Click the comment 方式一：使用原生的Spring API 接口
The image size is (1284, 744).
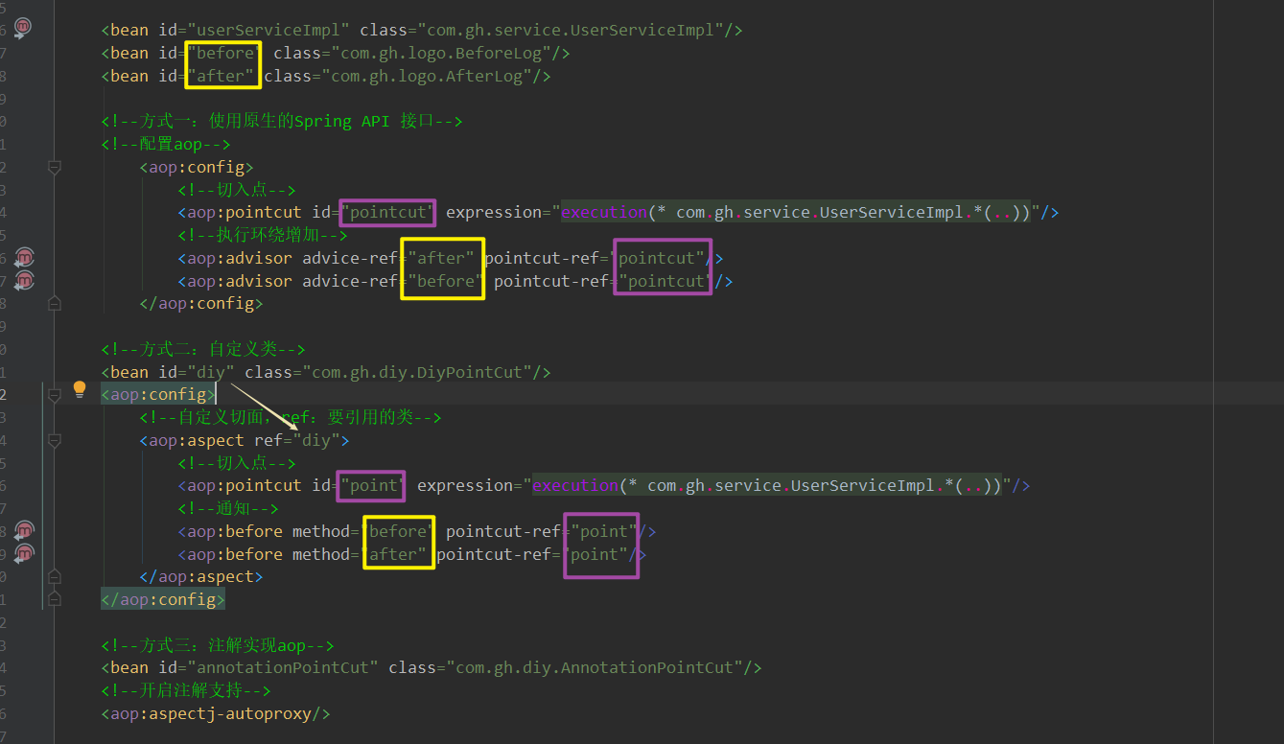pyautogui.click(x=282, y=121)
